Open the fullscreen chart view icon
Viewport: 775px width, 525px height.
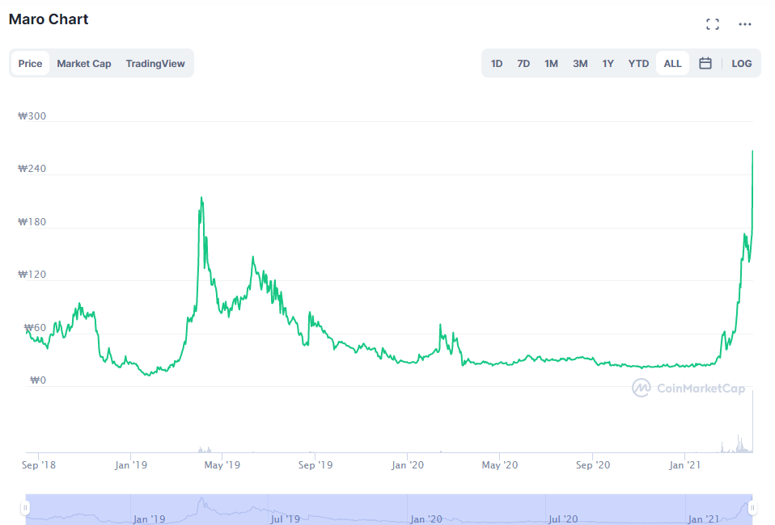[712, 24]
